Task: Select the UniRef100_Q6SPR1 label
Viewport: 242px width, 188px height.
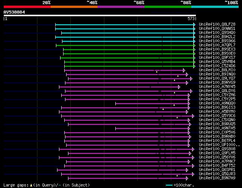Action: [x=217, y=170]
